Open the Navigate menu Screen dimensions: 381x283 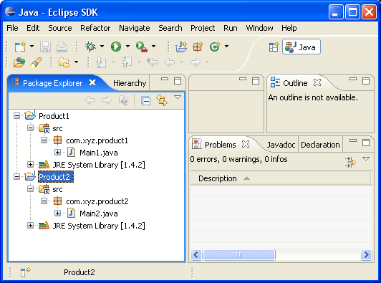point(135,28)
